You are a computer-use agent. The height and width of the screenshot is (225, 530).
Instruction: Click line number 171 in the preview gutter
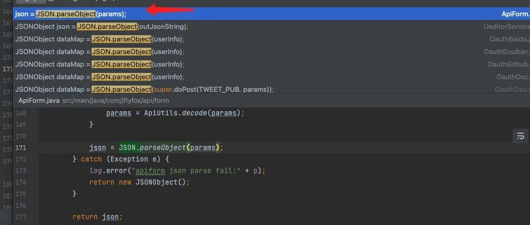tap(21, 148)
